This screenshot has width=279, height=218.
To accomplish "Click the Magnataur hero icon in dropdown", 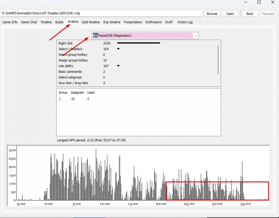I will click(95, 35).
